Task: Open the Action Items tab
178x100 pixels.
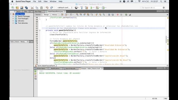Action: tap(41, 69)
